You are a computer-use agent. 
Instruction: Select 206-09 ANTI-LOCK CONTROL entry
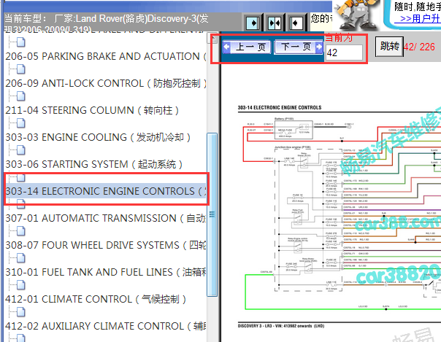coord(105,83)
